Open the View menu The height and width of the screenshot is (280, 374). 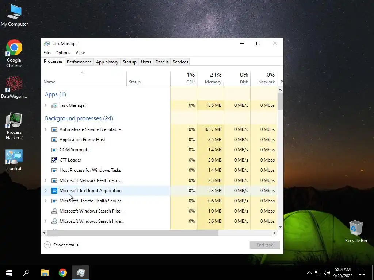pyautogui.click(x=80, y=53)
